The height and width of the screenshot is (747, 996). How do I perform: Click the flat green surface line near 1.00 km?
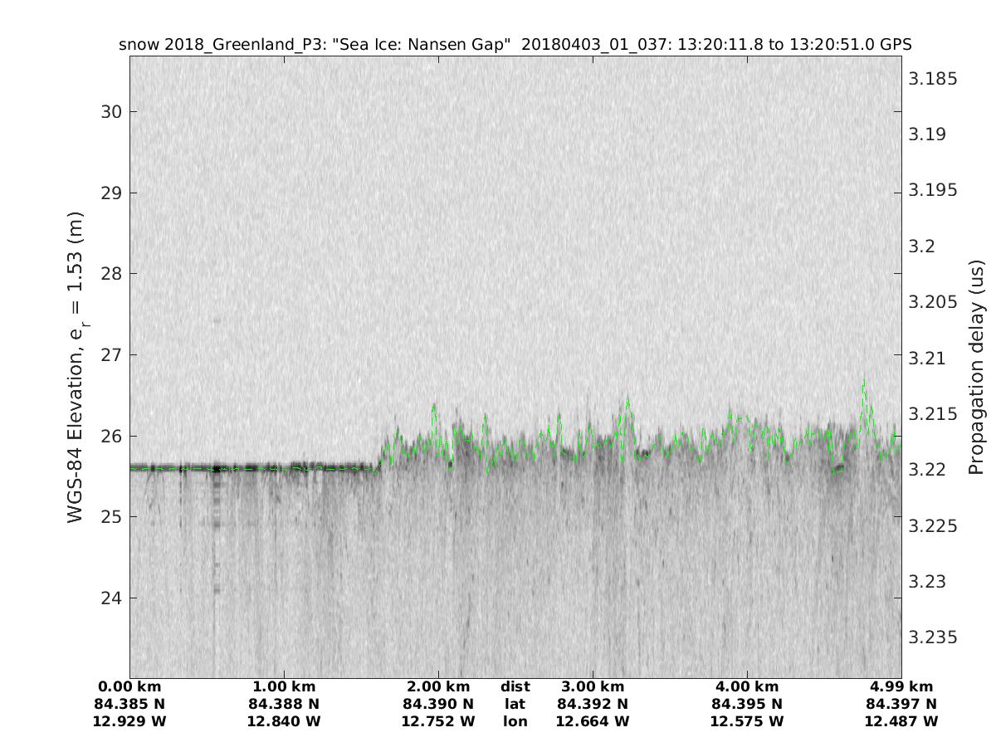coord(284,469)
